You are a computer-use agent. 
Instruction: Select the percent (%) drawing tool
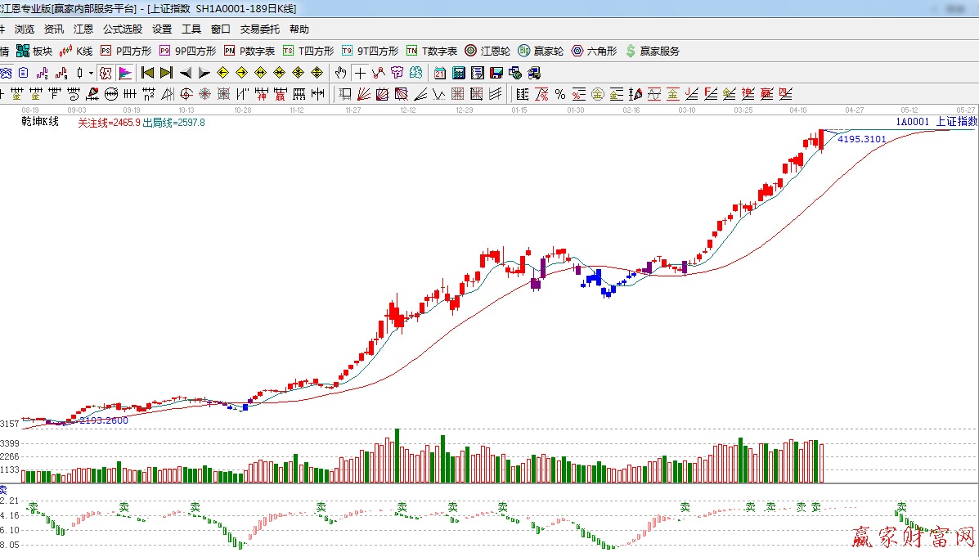click(x=560, y=93)
